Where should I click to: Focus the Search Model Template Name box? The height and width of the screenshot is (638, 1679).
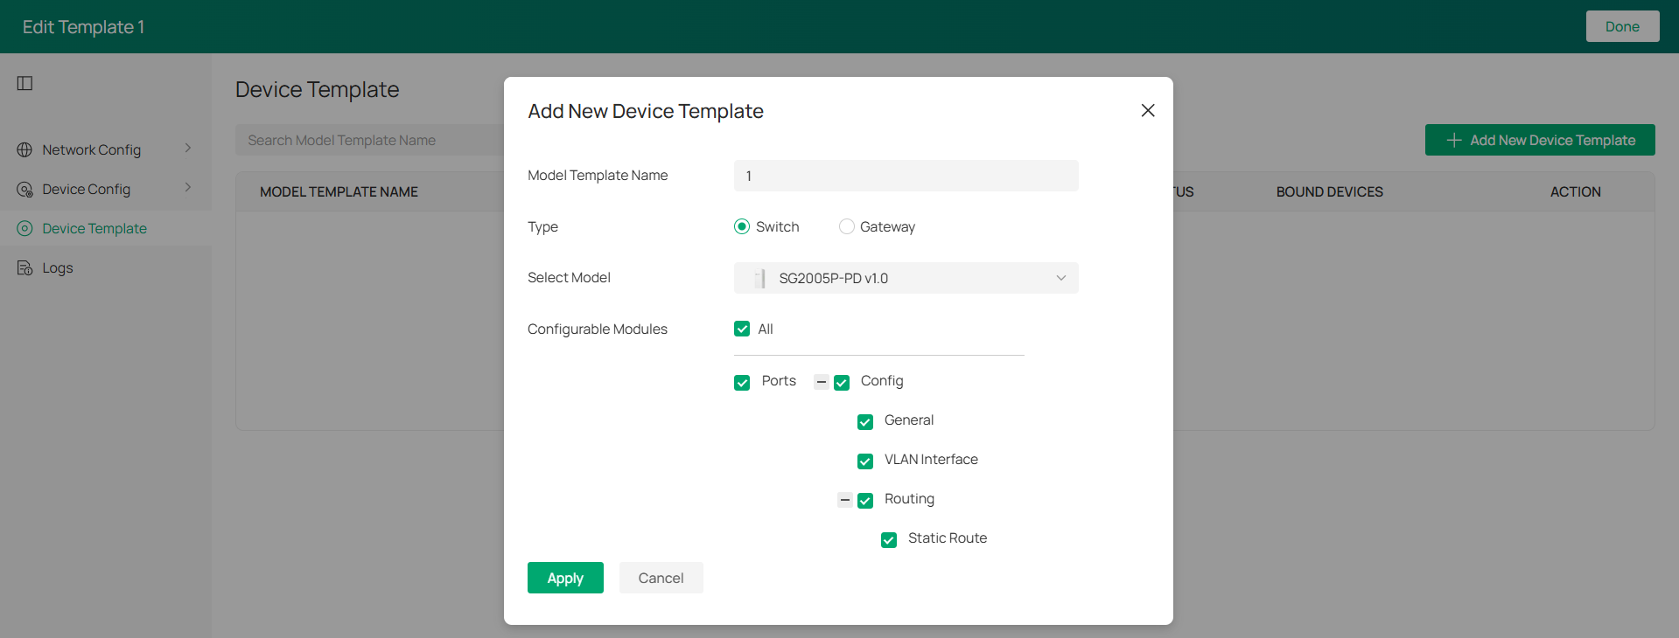(x=369, y=140)
